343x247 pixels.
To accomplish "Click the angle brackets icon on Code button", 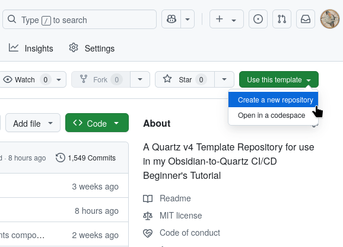I will [x=78, y=123].
